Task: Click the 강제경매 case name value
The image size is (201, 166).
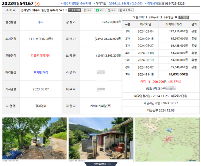Action: click(x=41, y=106)
